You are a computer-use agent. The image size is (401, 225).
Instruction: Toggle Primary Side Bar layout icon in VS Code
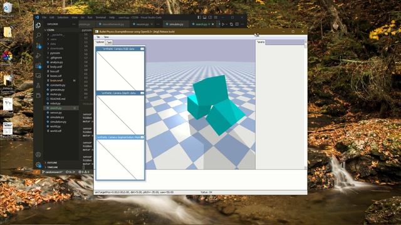click(199, 17)
